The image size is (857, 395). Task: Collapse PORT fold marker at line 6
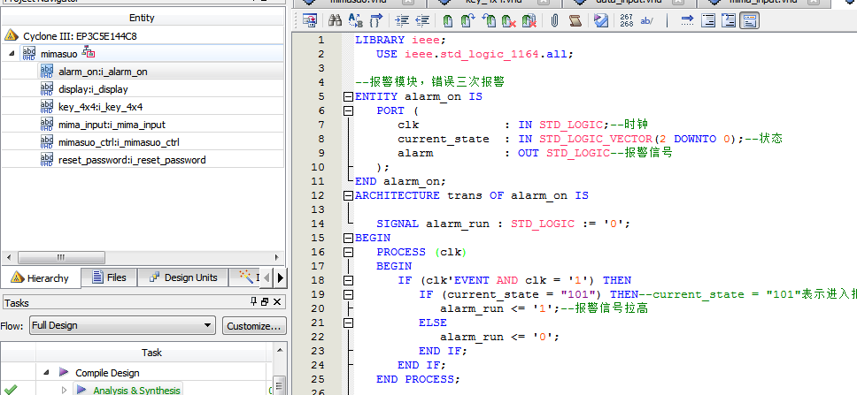click(x=348, y=110)
